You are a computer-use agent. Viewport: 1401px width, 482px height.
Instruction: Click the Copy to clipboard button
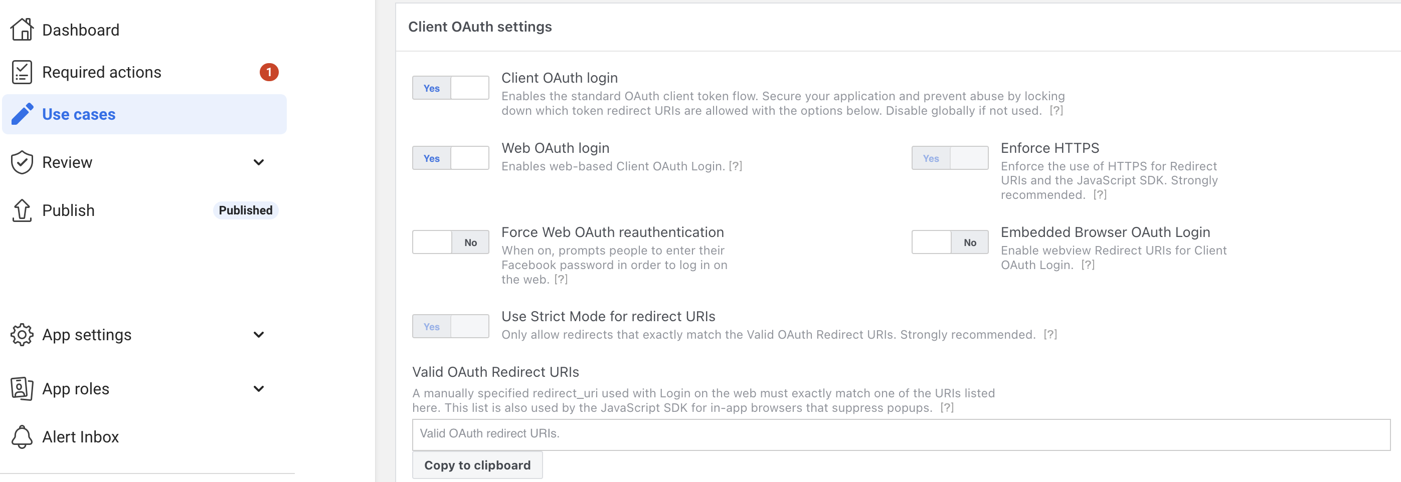tap(477, 465)
